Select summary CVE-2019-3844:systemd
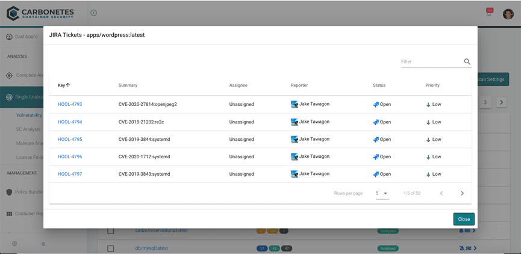 144,139
